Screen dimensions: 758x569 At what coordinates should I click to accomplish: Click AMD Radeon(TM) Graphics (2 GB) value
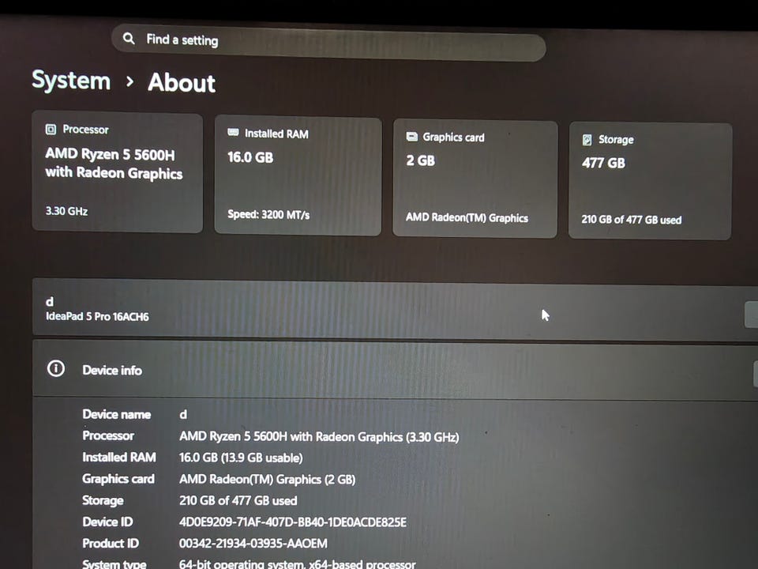(x=268, y=480)
